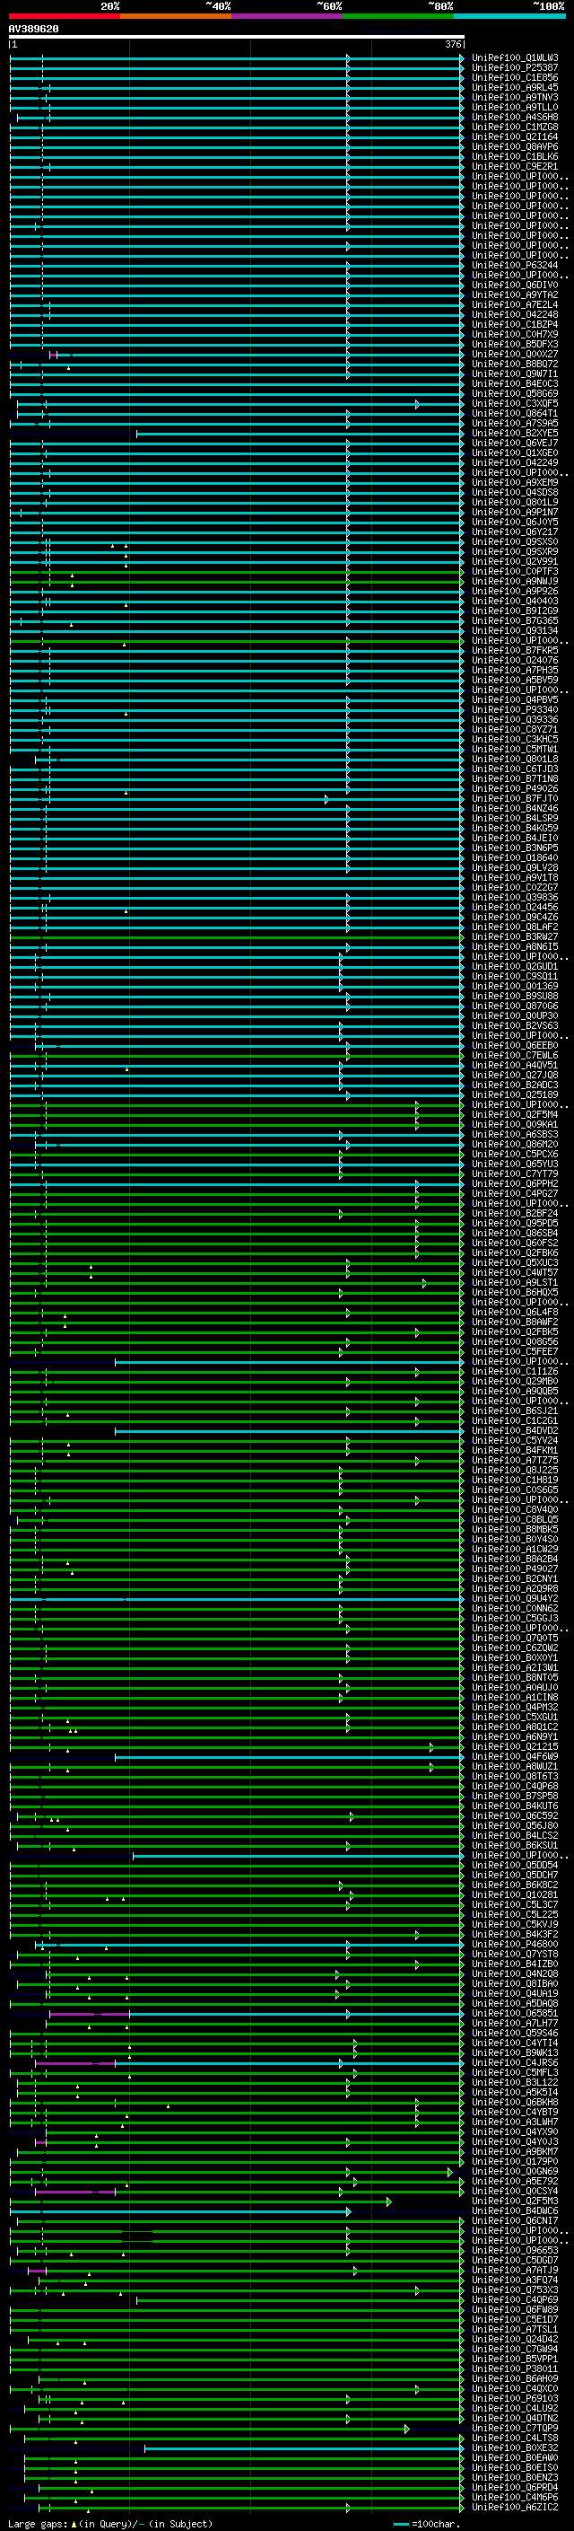The image size is (574, 2531).
Task: Open the UniRef100_P25387 hit label
Action: pyautogui.click(x=515, y=68)
